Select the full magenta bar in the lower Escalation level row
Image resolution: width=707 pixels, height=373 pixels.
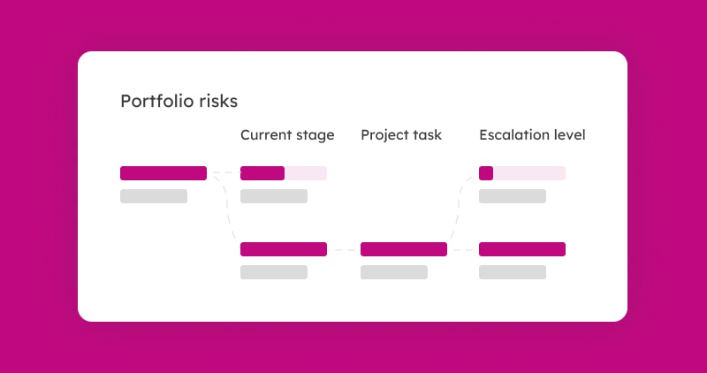coord(522,249)
